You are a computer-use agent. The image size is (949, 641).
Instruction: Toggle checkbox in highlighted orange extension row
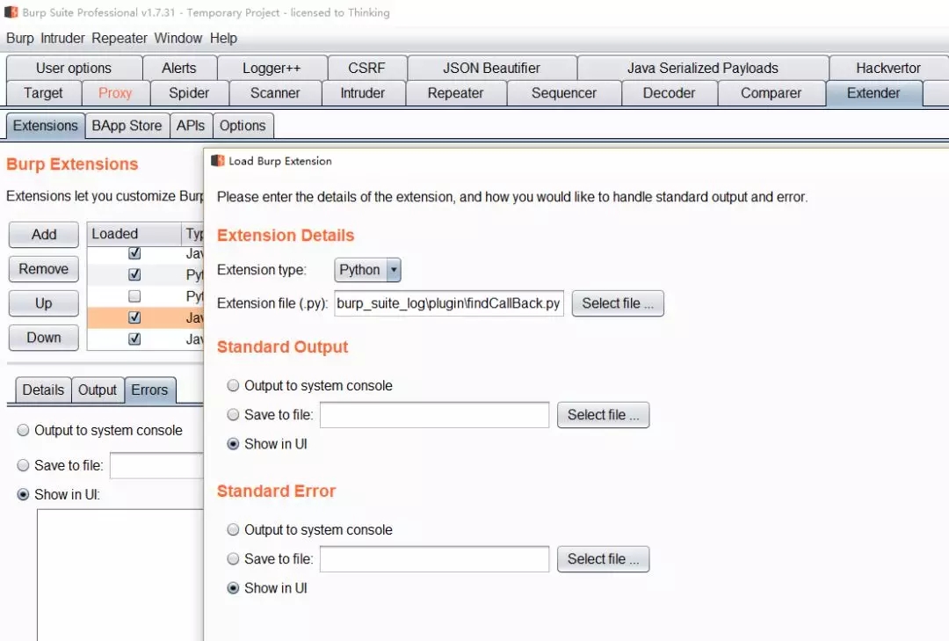134,317
